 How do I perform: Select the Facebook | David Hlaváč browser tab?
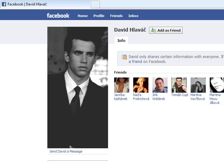point(45,4)
